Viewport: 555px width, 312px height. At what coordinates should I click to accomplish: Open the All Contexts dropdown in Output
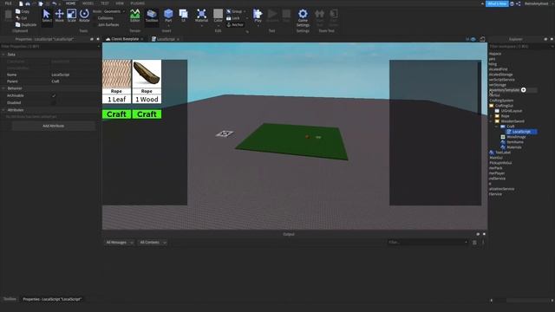tap(153, 243)
